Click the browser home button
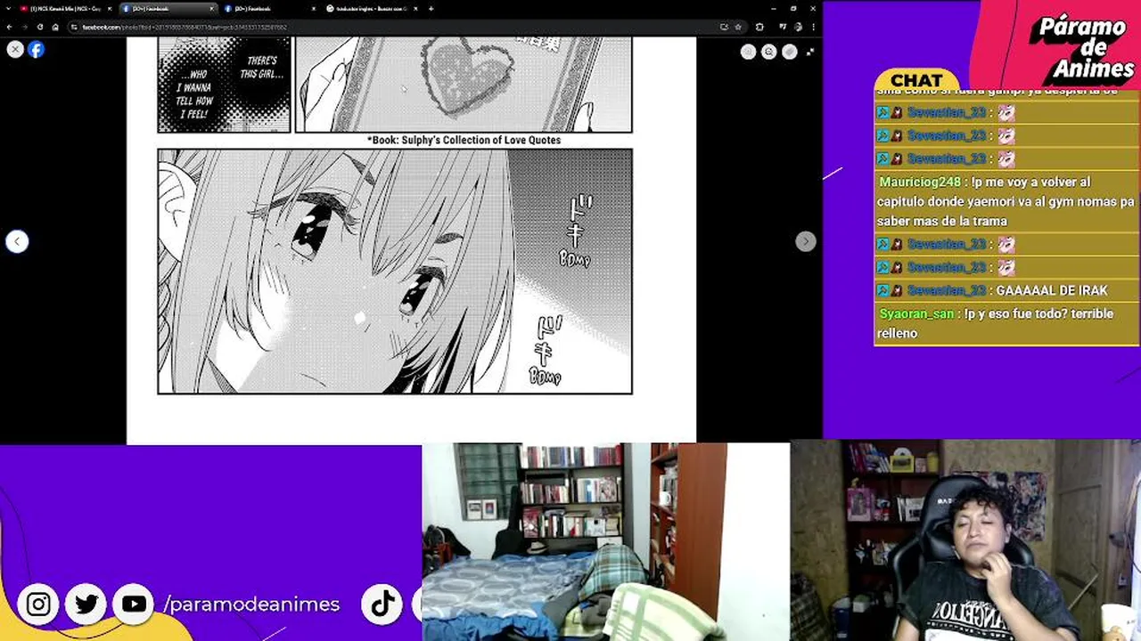 55,27
